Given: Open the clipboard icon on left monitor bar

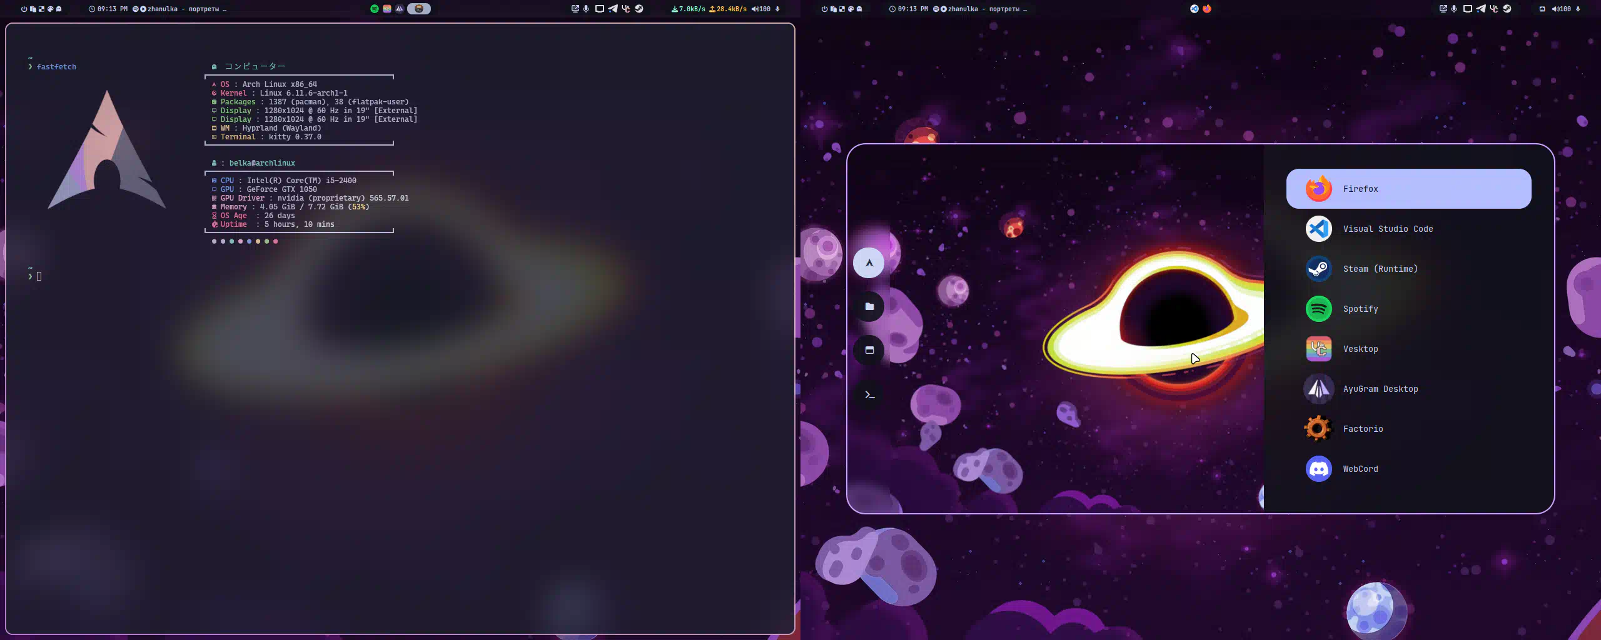Looking at the screenshot, I should click(33, 9).
